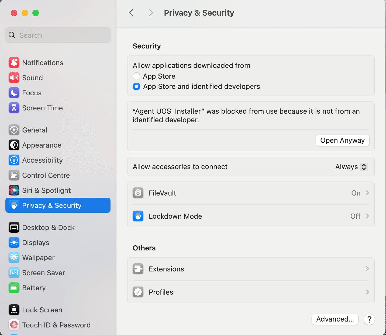
Task: Click the 'Always' value text
Action: click(346, 167)
